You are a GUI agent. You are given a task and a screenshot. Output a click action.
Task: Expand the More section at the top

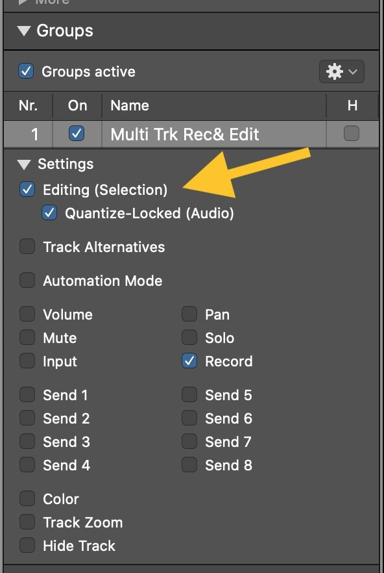point(24,2)
